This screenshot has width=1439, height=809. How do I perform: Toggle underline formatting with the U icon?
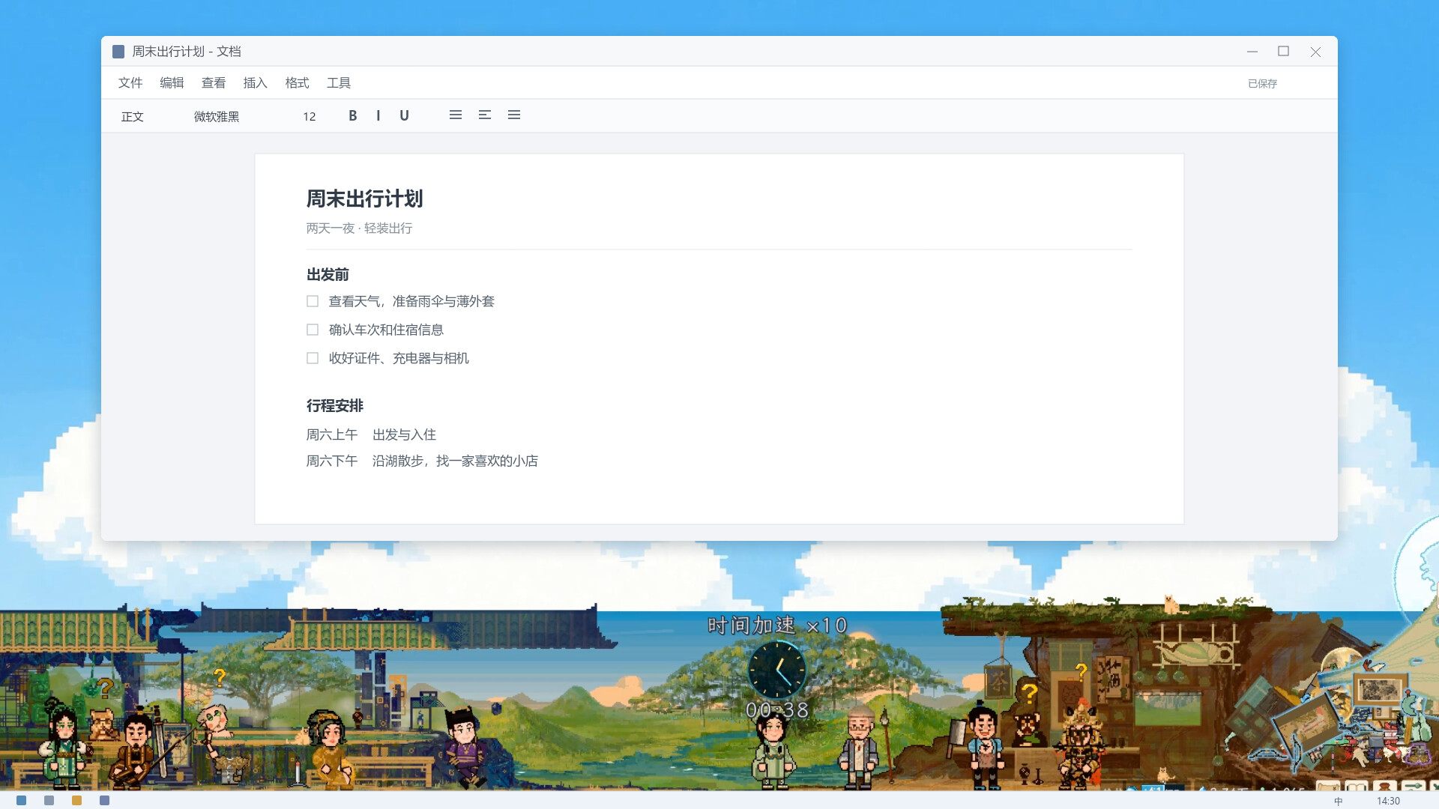[404, 115]
